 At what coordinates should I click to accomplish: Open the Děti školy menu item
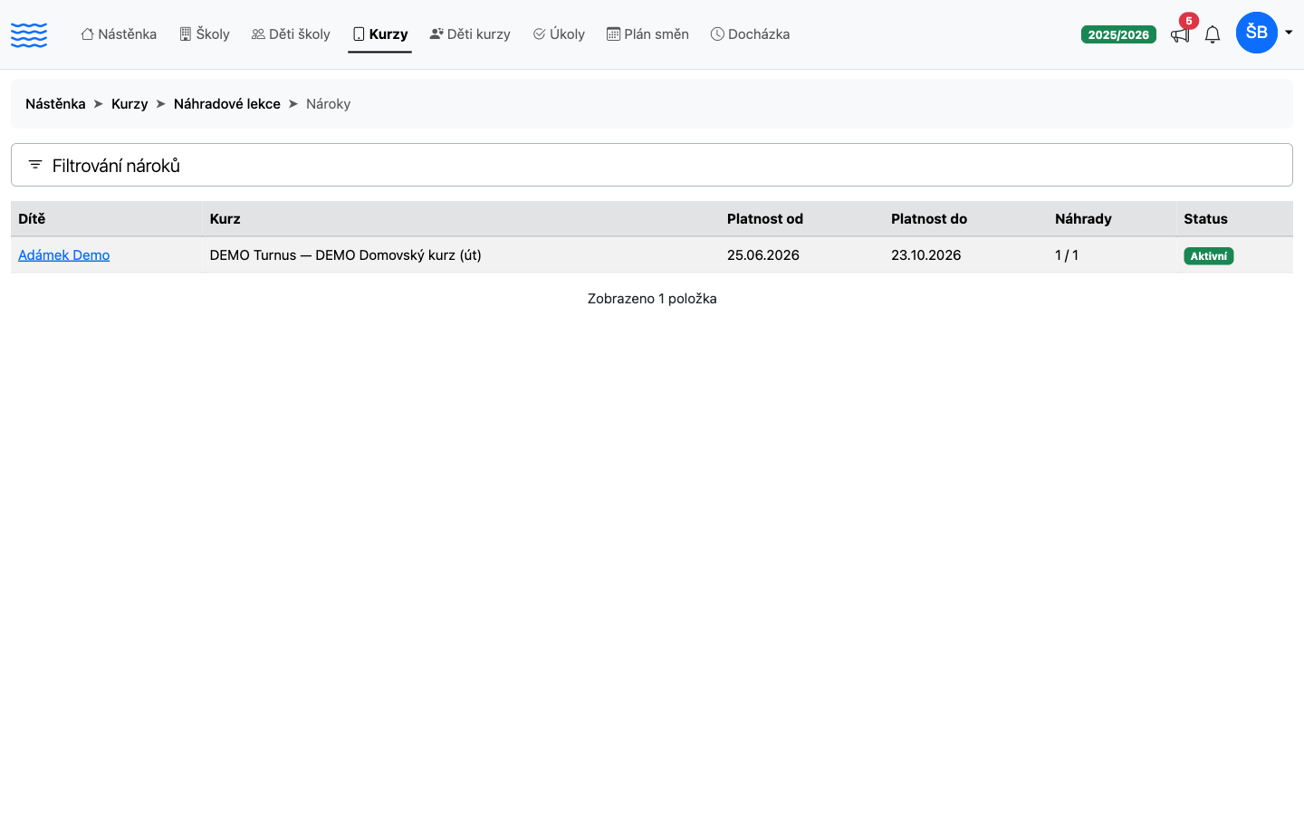pyautogui.click(x=291, y=34)
